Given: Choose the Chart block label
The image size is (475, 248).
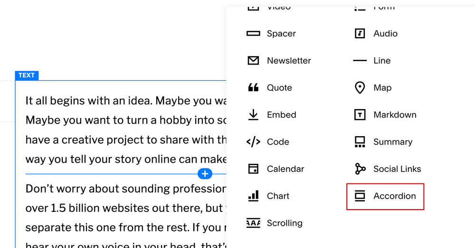Looking at the screenshot, I should tap(278, 196).
